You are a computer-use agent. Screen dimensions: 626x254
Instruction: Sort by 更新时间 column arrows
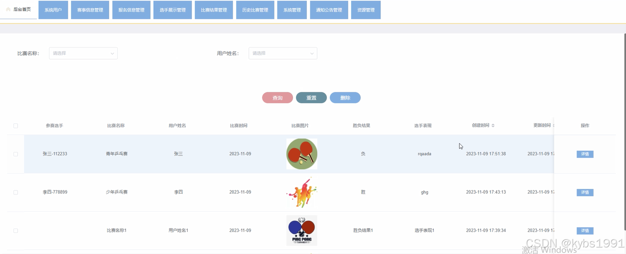553,125
